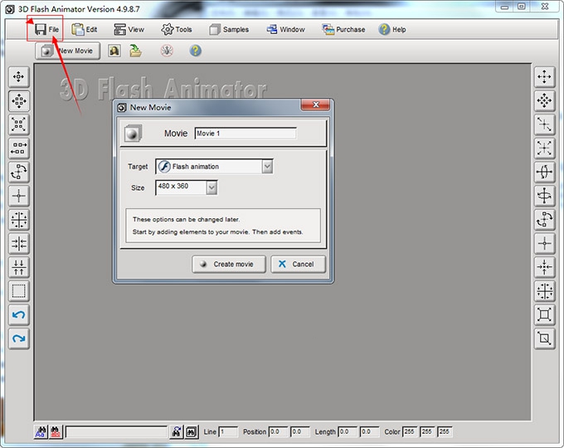Select the squares-with-arrows spacing tool on left
Viewport: 564px width, 448px height.
(x=19, y=149)
